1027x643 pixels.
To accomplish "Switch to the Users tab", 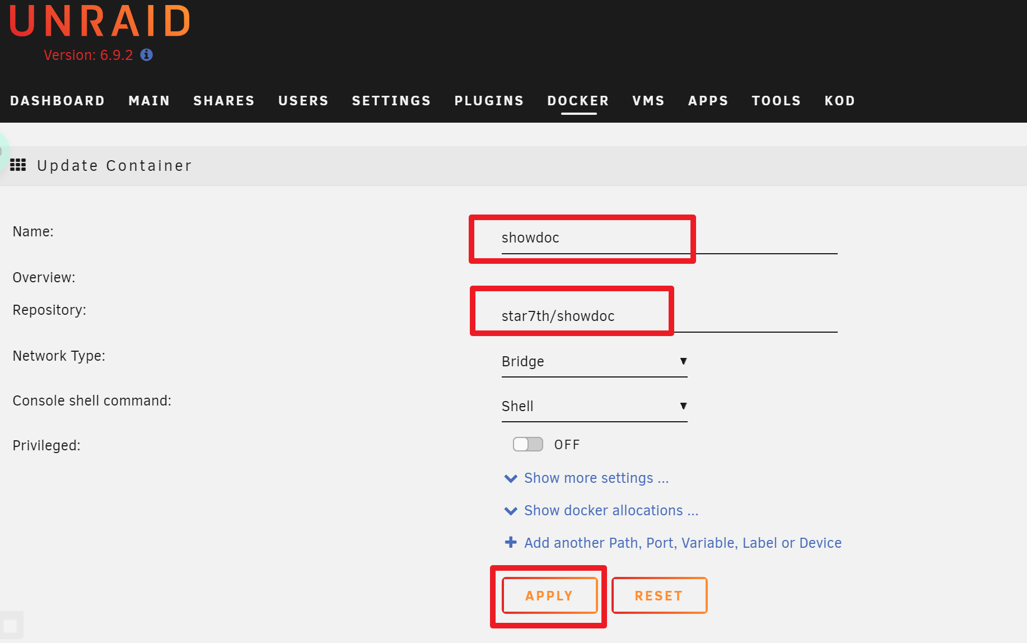I will pos(304,101).
